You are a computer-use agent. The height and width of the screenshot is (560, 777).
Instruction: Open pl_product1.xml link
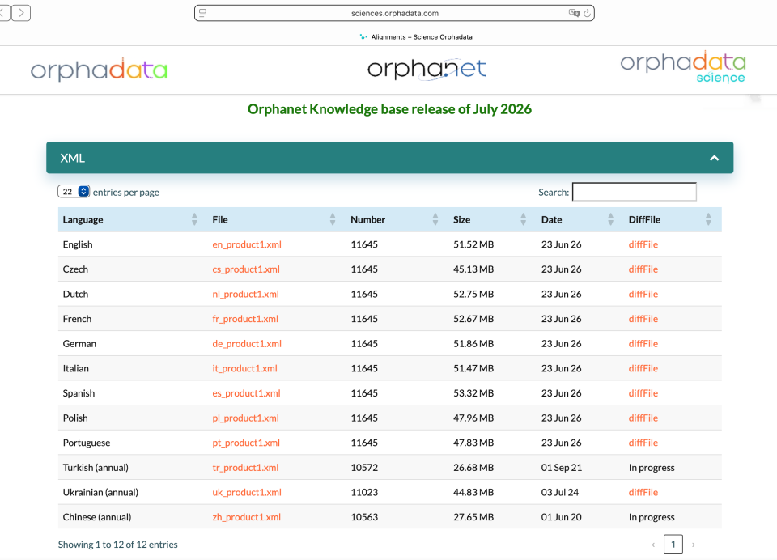[x=245, y=418]
